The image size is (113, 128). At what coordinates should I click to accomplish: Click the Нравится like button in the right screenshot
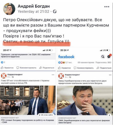point(64,68)
